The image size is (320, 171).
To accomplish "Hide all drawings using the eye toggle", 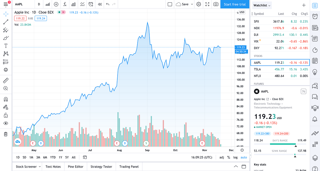I will [6, 123].
